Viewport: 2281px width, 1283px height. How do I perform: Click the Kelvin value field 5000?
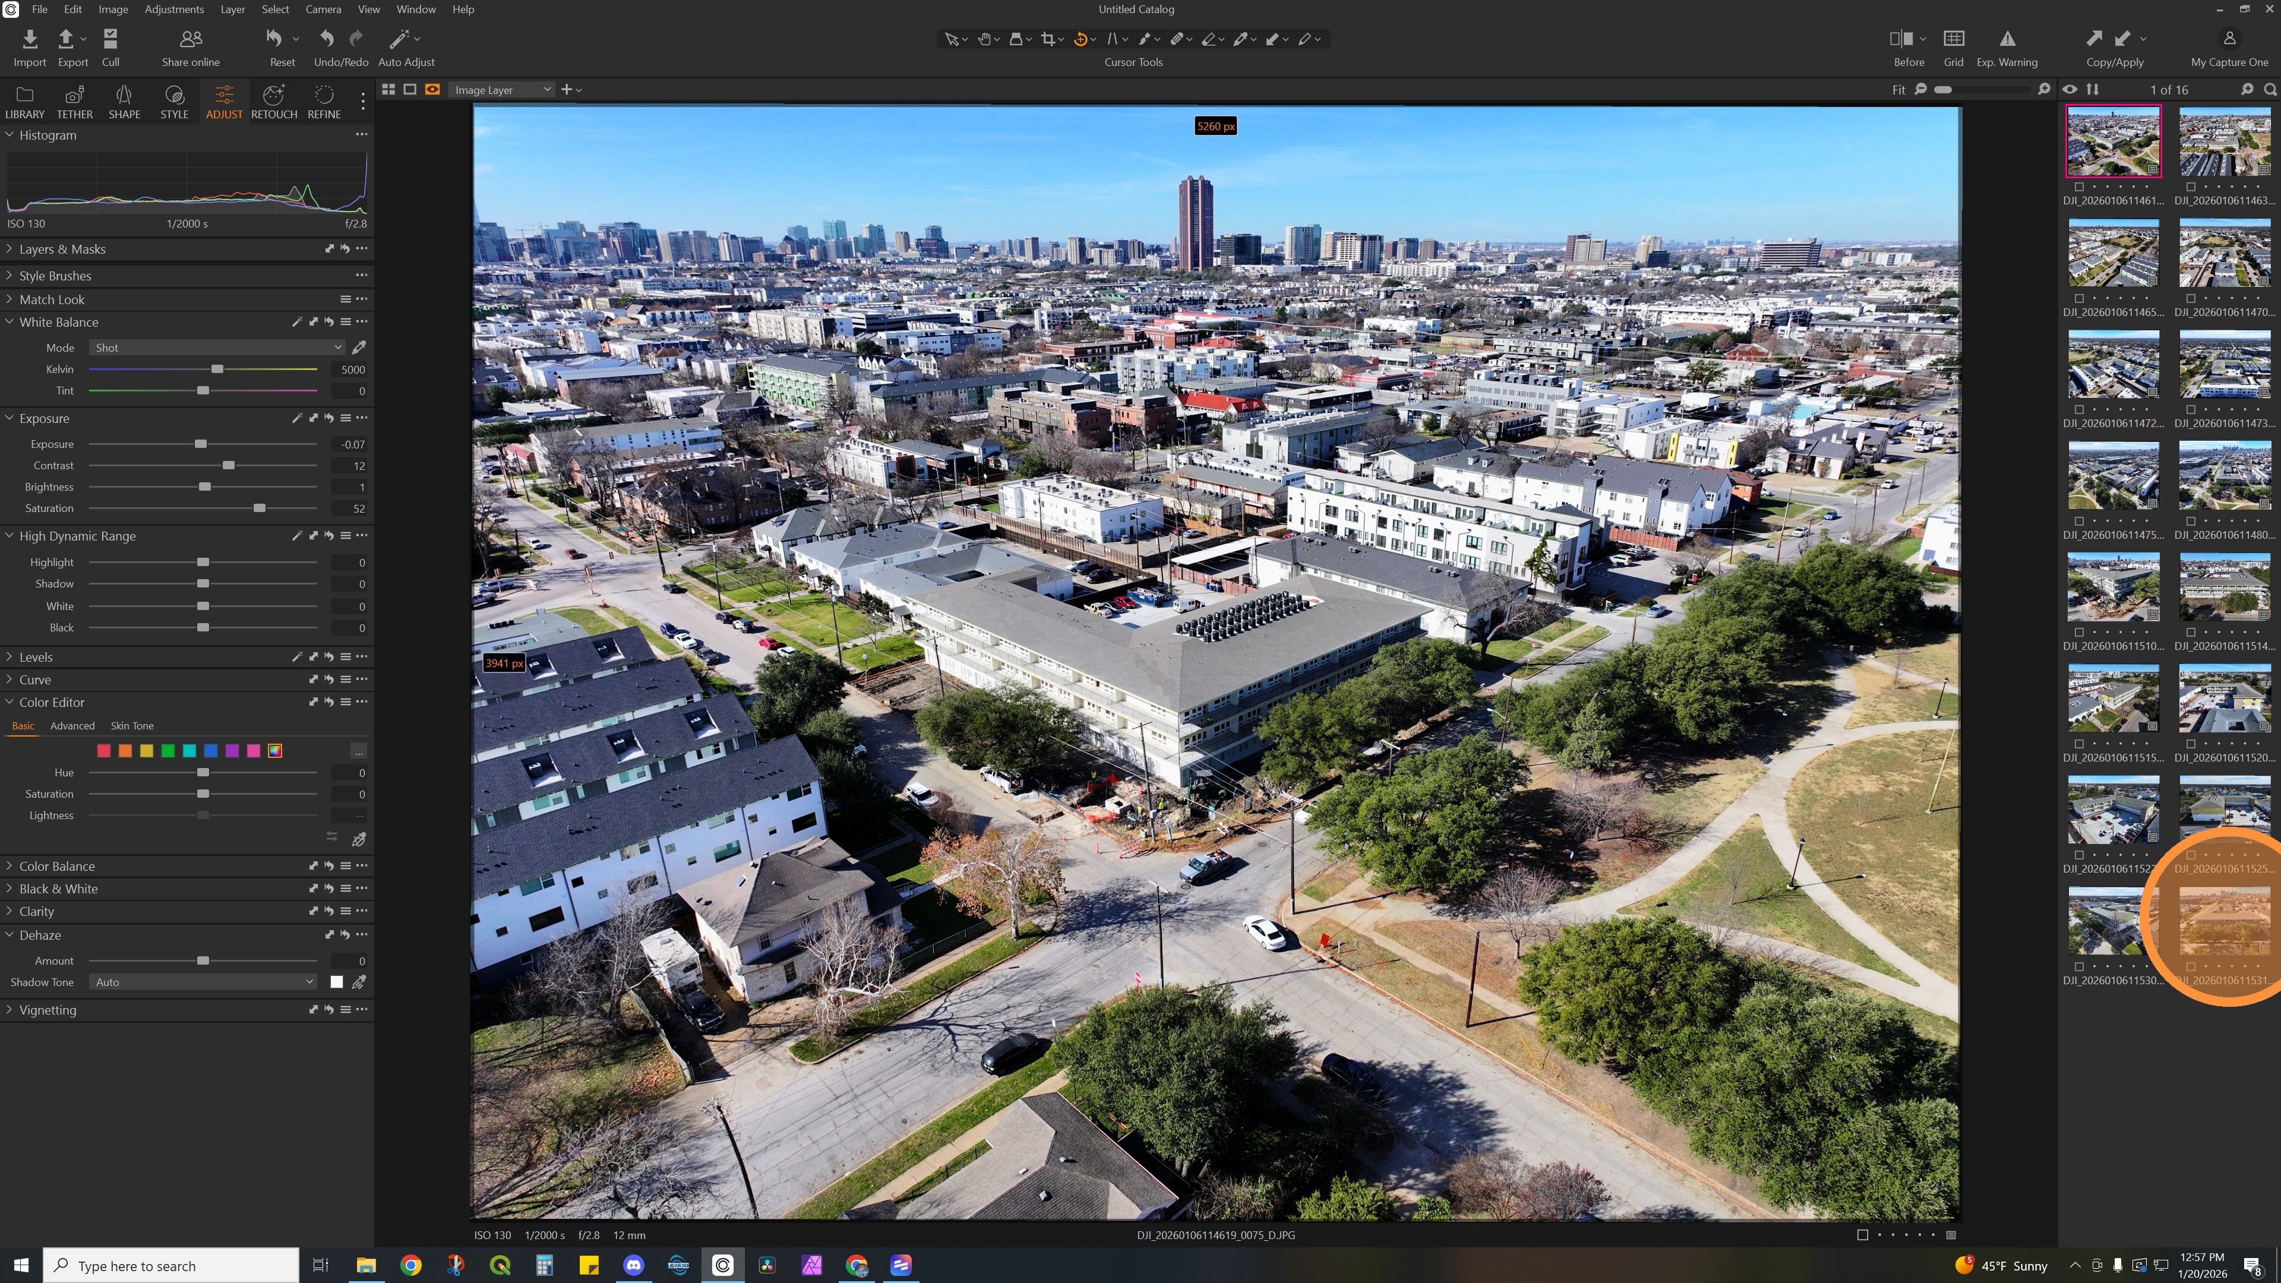point(352,370)
